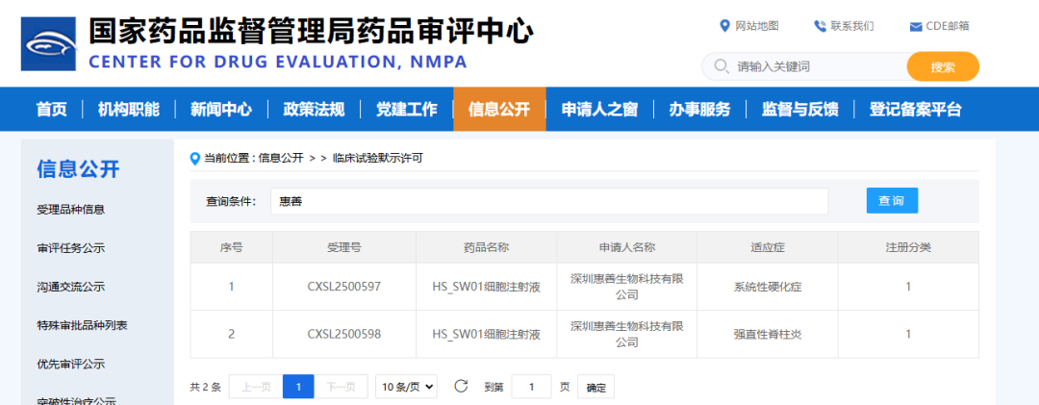
Task: Open 申请人之窗 menu item
Action: pyautogui.click(x=599, y=109)
